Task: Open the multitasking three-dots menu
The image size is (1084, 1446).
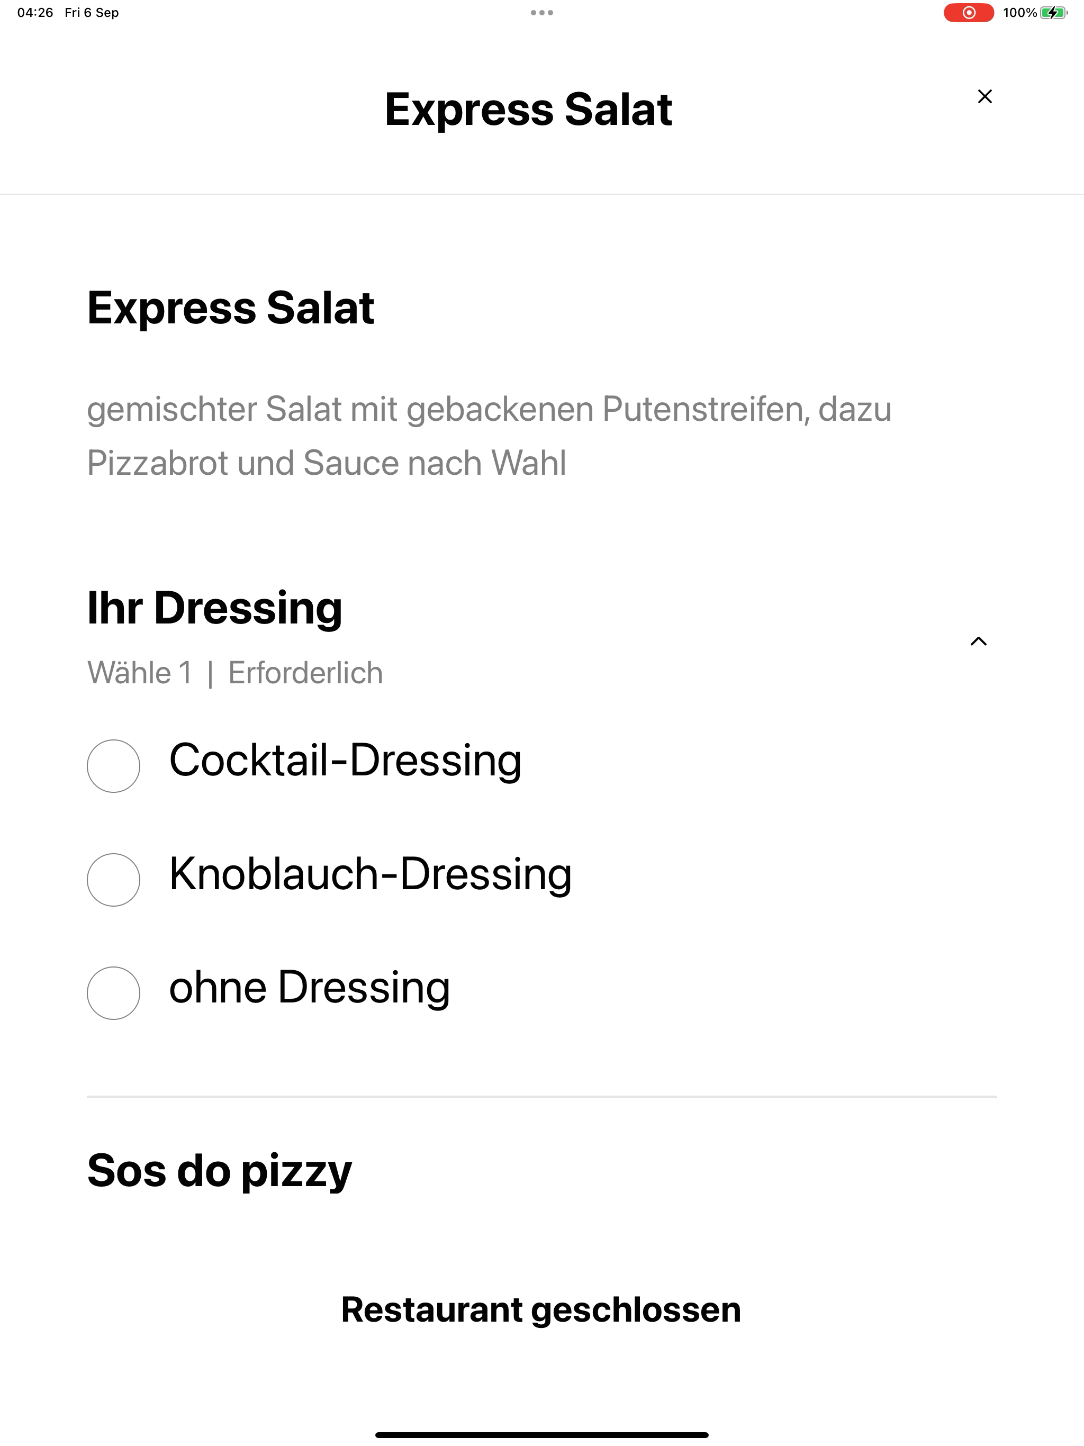Action: (542, 12)
